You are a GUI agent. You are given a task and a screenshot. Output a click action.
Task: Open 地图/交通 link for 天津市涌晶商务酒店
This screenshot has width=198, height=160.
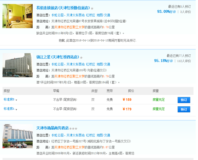(x=103, y=135)
